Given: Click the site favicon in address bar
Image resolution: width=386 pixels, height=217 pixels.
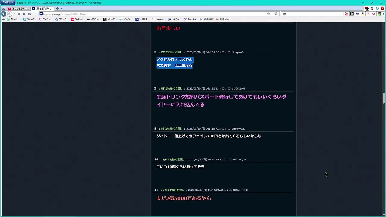Looking at the screenshot, I should click(x=41, y=14).
